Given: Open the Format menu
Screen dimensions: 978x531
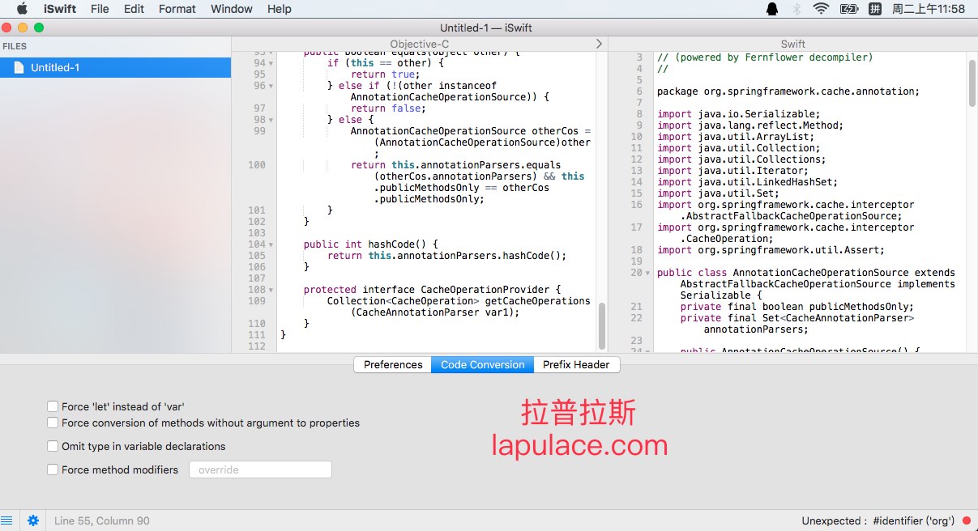Looking at the screenshot, I should [x=177, y=9].
